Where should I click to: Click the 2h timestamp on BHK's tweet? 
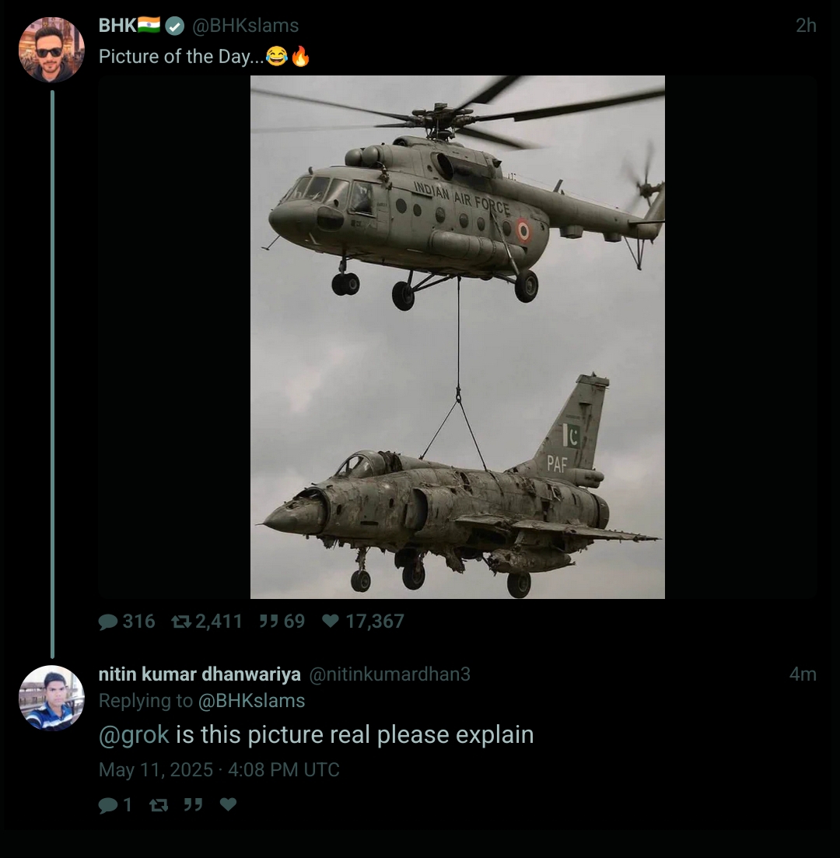pos(805,25)
